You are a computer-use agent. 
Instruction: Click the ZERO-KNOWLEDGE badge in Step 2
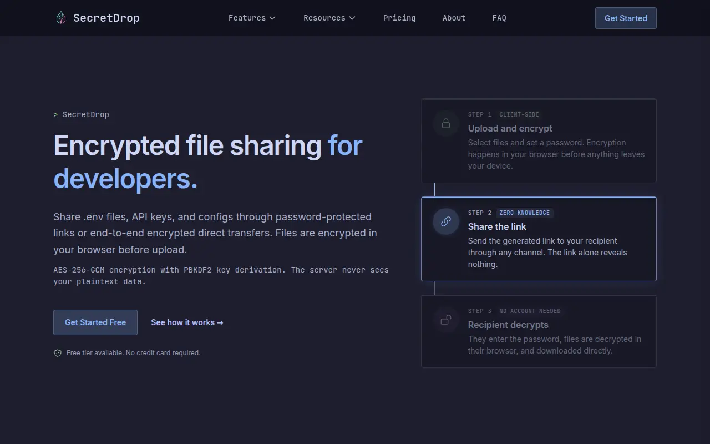coord(525,213)
